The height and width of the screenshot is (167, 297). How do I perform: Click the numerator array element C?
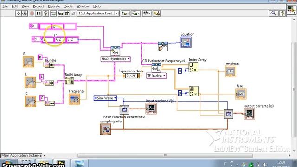(58, 26)
